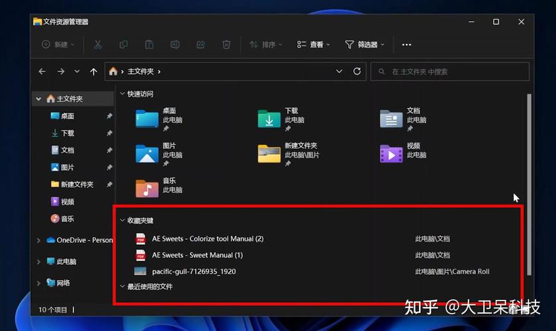Image resolution: width=556 pixels, height=331 pixels.
Task: Go up one folder level arrow
Action: [93, 71]
